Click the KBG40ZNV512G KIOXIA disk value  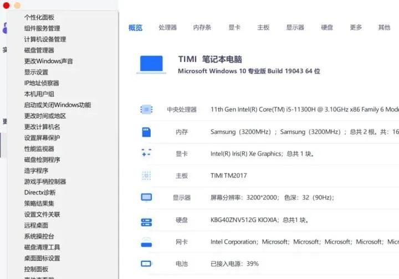(260, 220)
